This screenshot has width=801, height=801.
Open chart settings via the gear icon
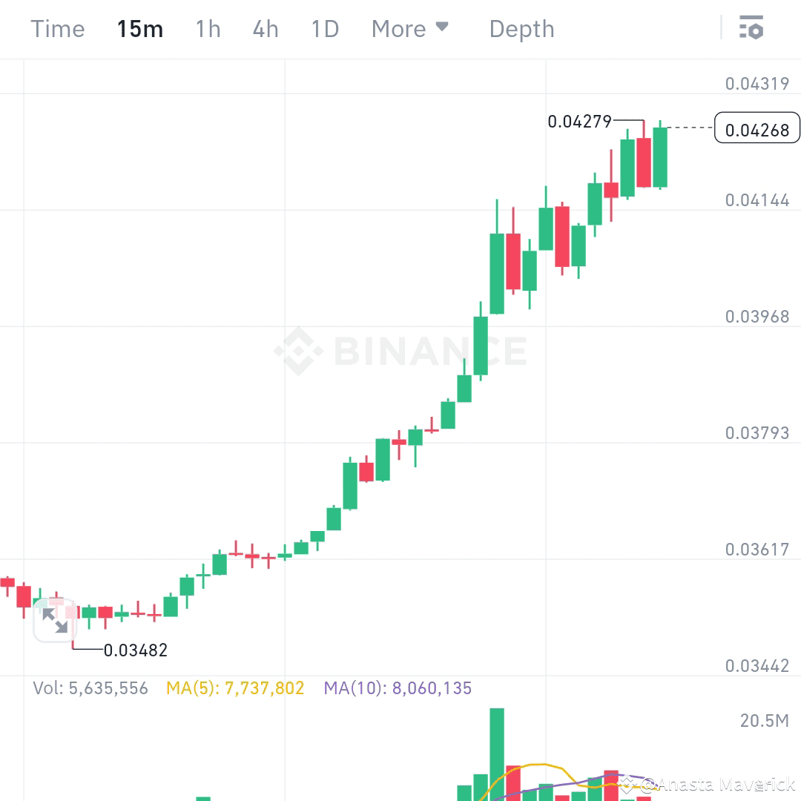(x=751, y=28)
